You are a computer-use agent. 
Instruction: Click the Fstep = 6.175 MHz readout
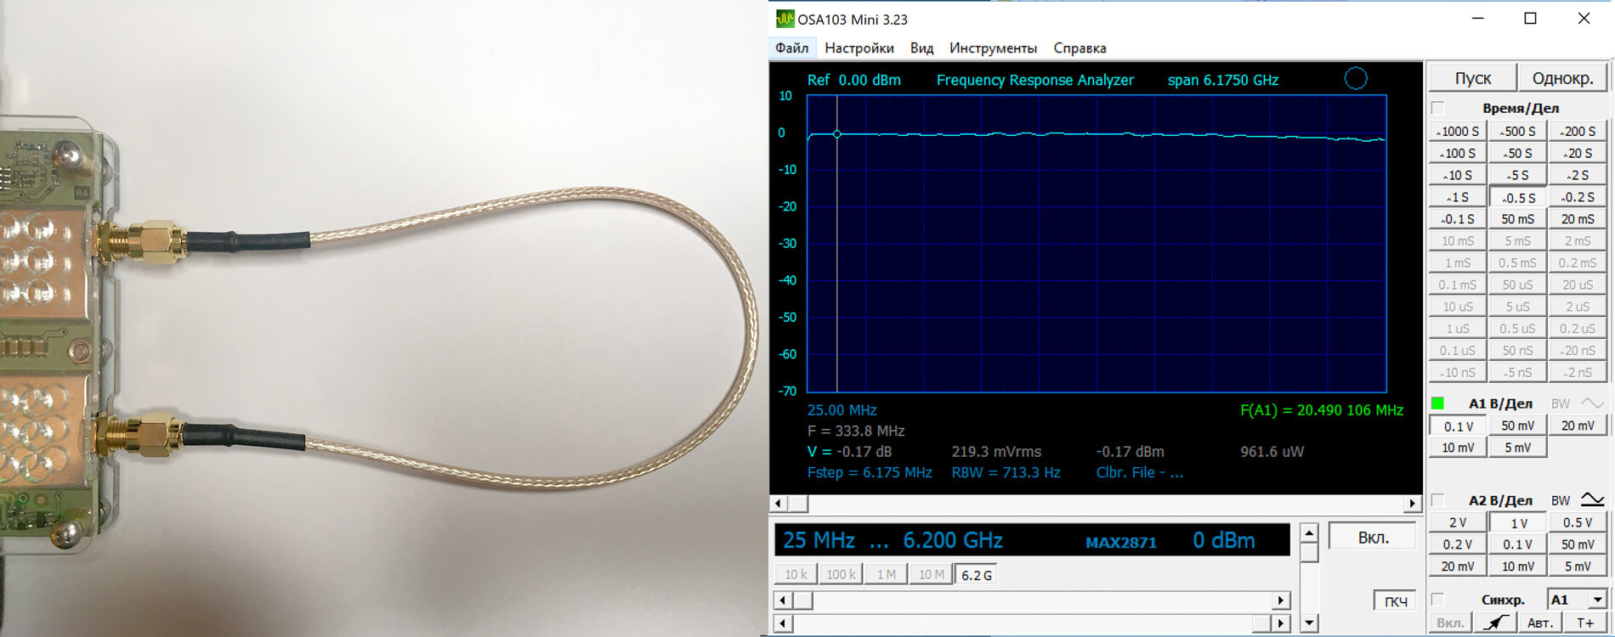pyautogui.click(x=870, y=472)
